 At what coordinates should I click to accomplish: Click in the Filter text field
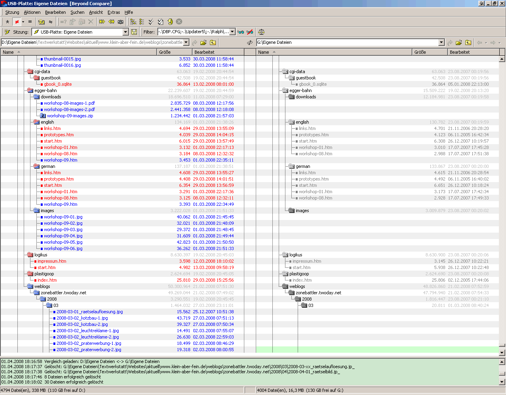[x=193, y=32]
